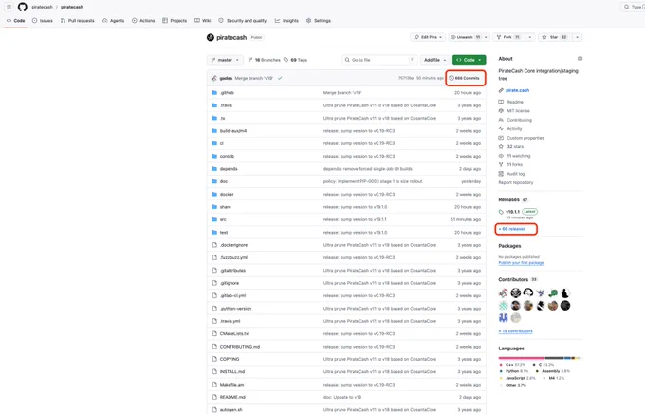
Task: Open the Actions tab
Action: pyautogui.click(x=143, y=20)
